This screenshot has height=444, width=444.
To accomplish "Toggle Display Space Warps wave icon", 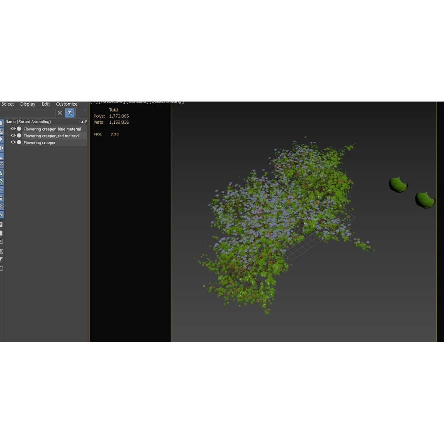I will tap(1, 164).
